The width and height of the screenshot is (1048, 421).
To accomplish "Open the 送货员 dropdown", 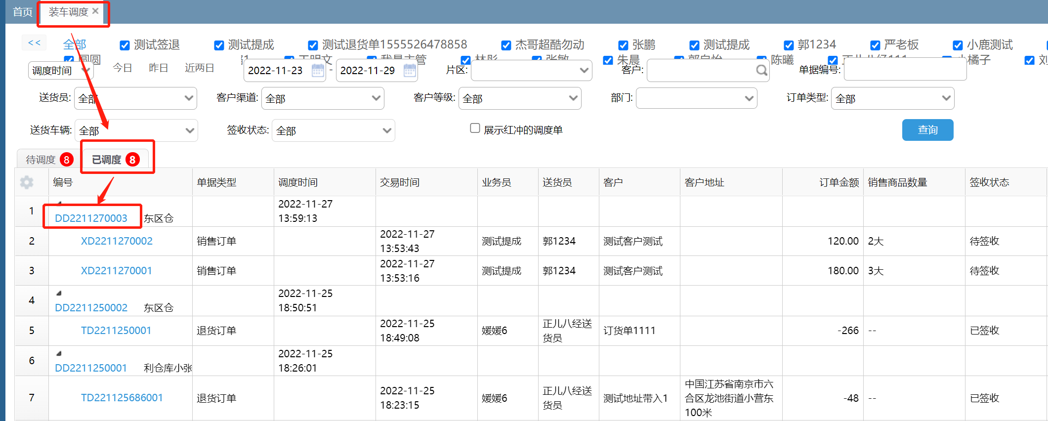I will point(135,98).
